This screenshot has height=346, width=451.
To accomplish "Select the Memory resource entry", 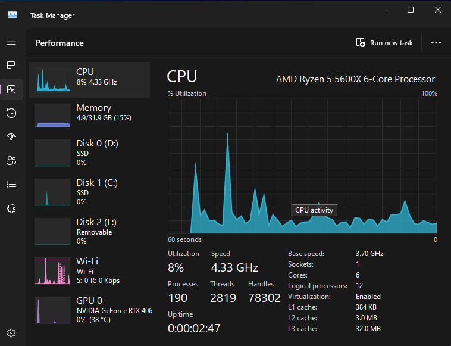I will (89, 116).
